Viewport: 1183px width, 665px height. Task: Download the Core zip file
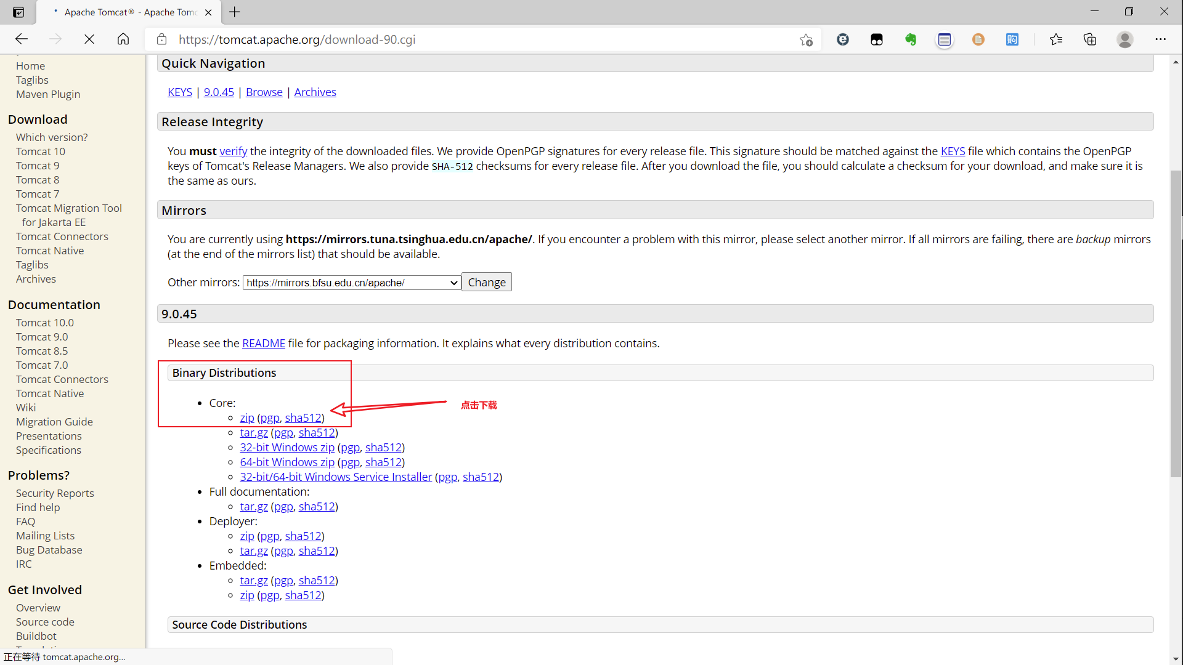[x=246, y=417]
